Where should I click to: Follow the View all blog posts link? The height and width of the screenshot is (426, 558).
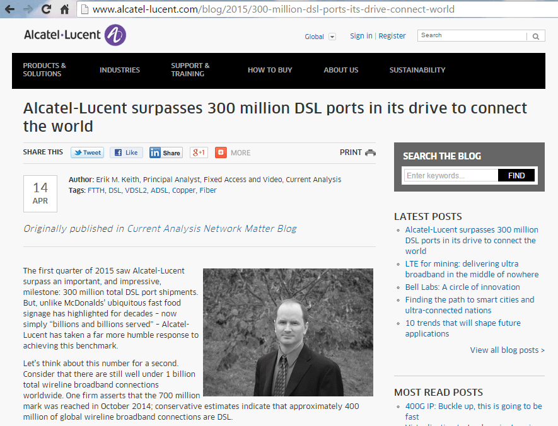pos(507,350)
